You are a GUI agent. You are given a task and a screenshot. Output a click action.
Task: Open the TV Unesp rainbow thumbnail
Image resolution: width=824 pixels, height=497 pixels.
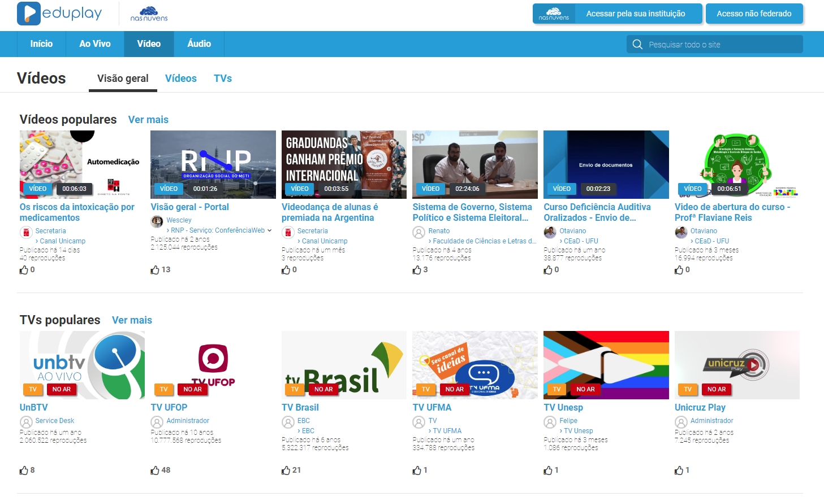pos(606,365)
